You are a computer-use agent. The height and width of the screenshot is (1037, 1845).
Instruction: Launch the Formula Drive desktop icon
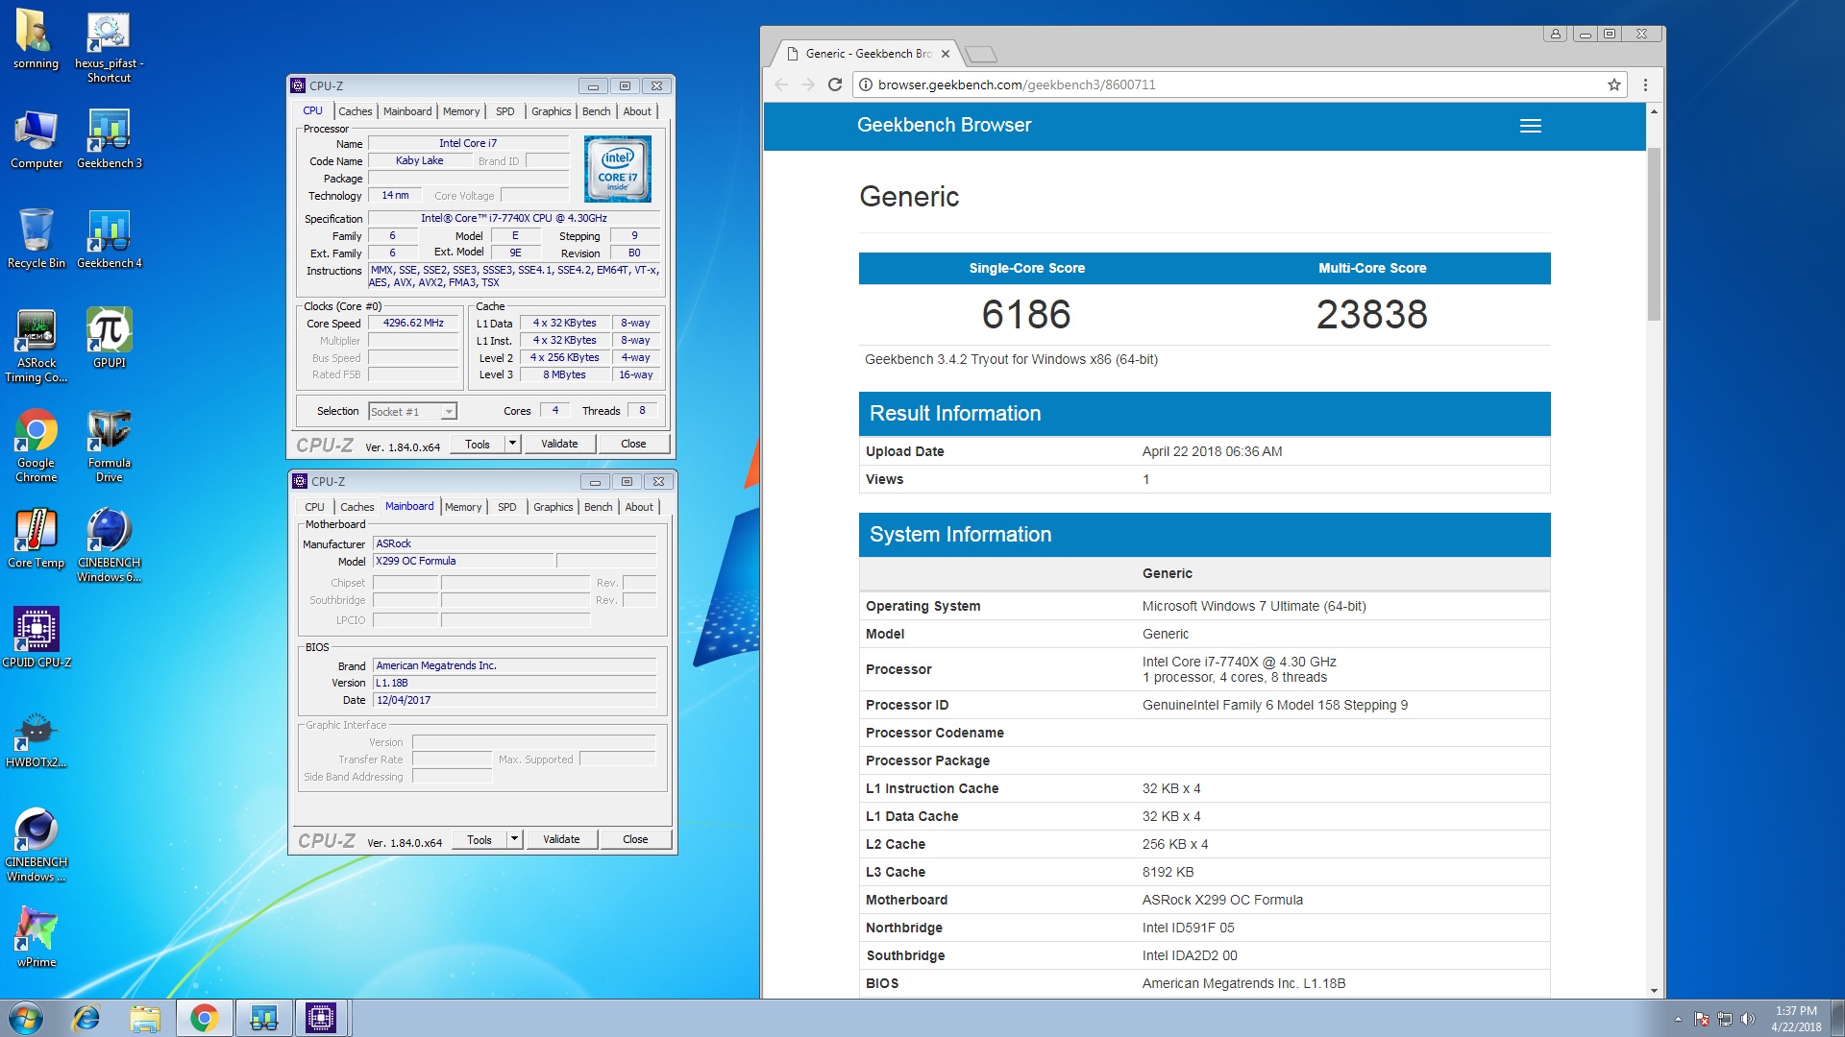pos(109,446)
